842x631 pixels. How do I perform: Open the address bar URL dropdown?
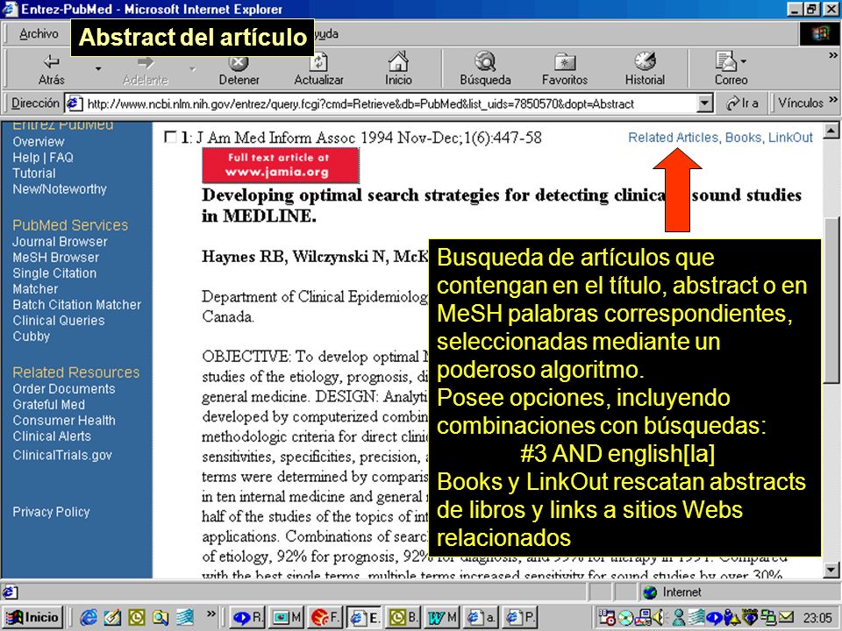[704, 103]
